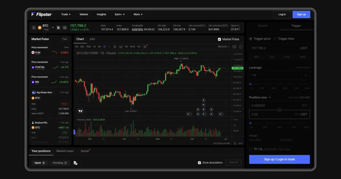
Task: Expand the BTC pair selector arrow
Action: pos(53,28)
